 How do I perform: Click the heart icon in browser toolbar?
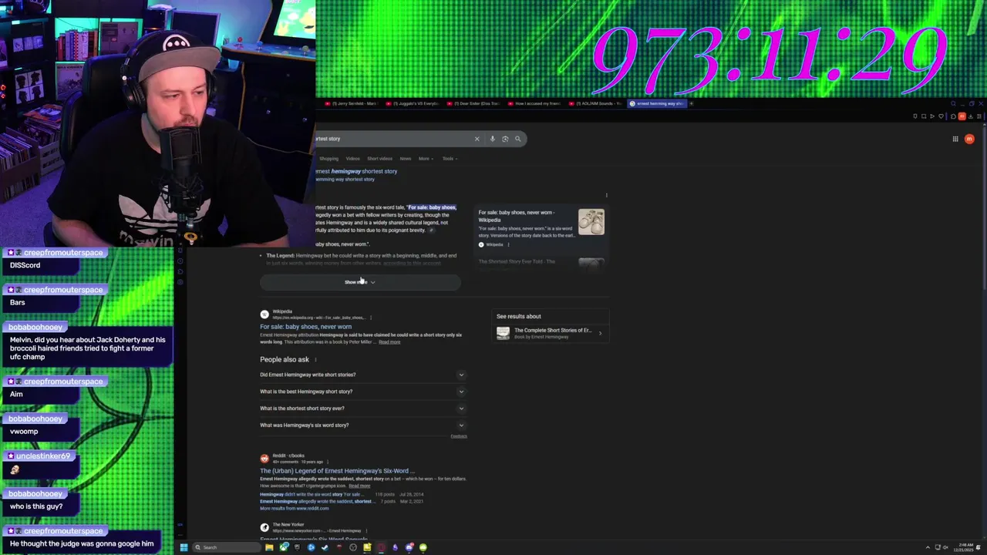pyautogui.click(x=941, y=116)
